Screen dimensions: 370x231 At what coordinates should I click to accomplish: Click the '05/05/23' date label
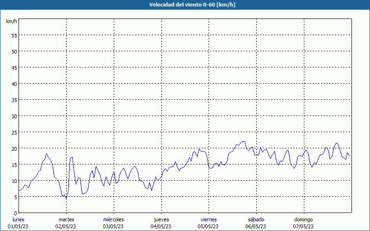tap(208, 226)
